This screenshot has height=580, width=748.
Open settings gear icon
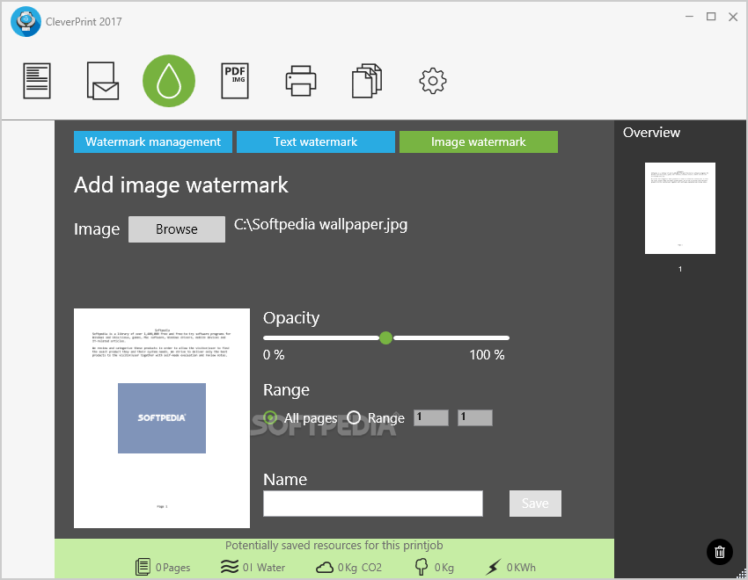click(x=433, y=81)
